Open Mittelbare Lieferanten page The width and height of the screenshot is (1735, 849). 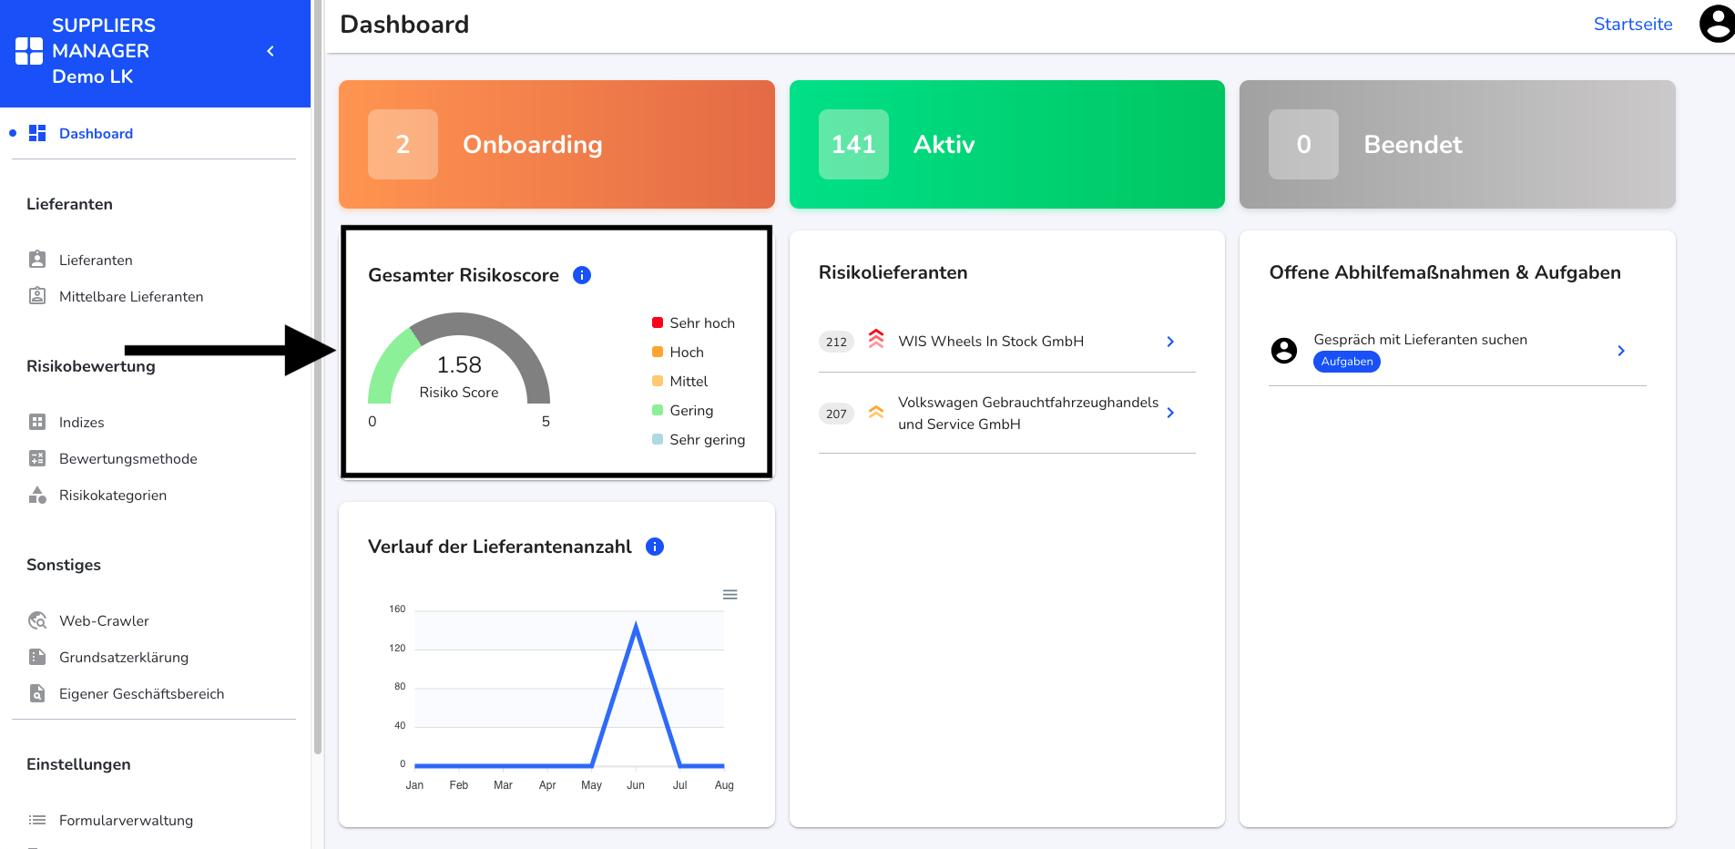131,296
